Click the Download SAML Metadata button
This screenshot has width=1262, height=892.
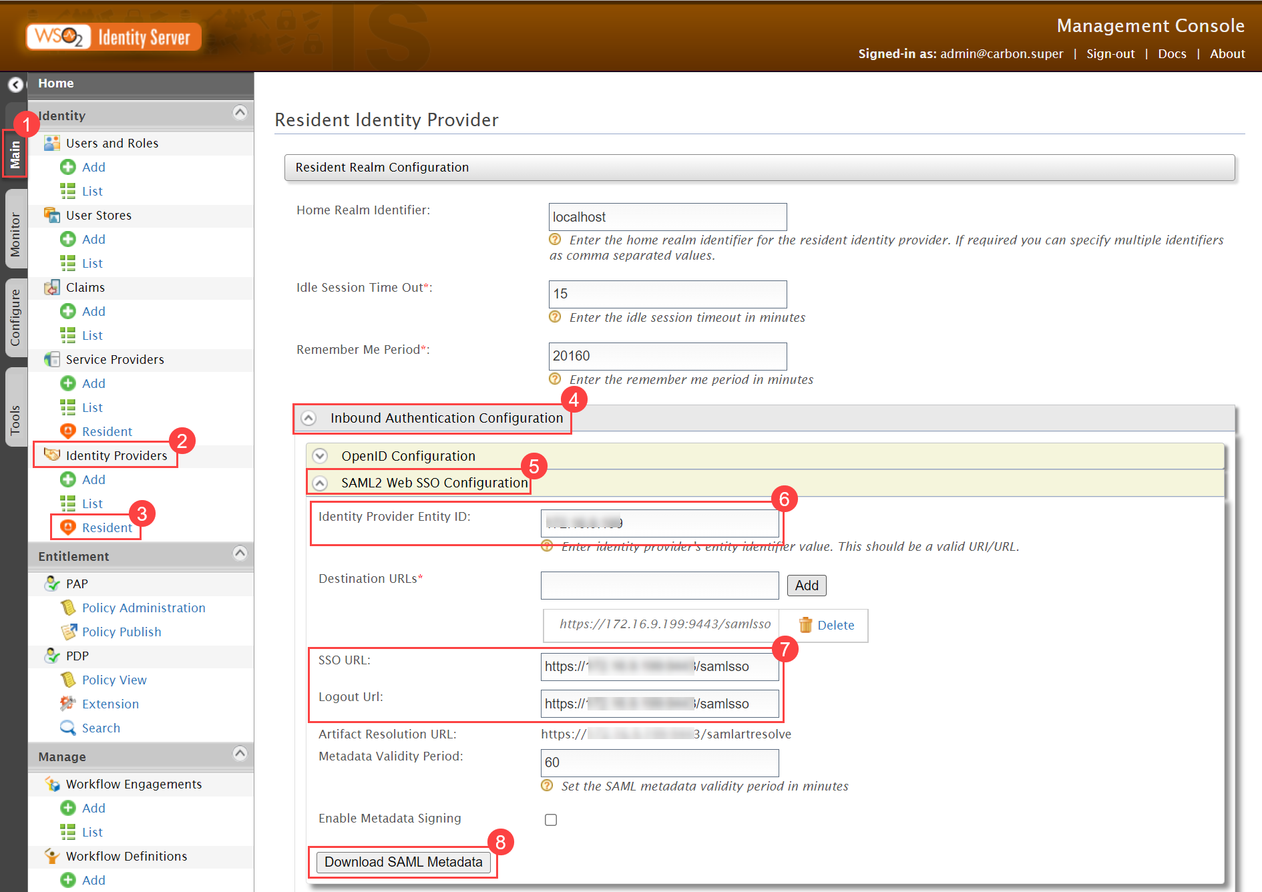pyautogui.click(x=403, y=862)
